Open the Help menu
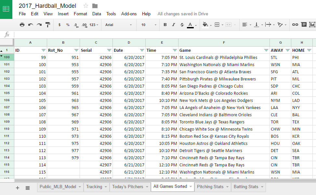The height and width of the screenshot is (195, 316). coord(146,14)
